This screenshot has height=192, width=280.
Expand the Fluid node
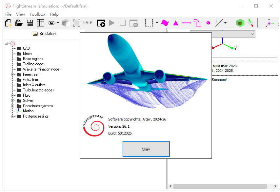(x=12, y=95)
